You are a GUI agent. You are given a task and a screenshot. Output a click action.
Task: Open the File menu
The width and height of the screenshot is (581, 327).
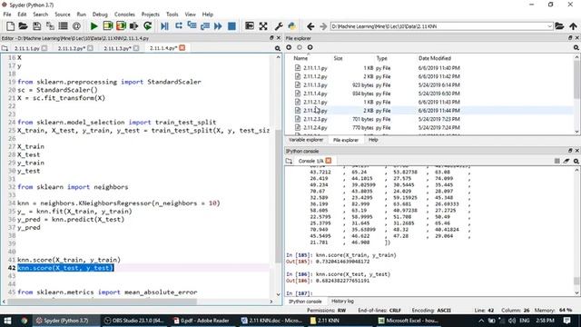[x=7, y=15]
